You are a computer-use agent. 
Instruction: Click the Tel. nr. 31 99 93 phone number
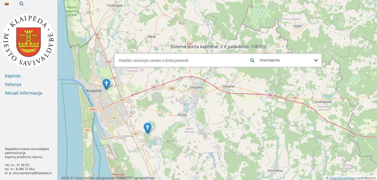(x=22, y=165)
